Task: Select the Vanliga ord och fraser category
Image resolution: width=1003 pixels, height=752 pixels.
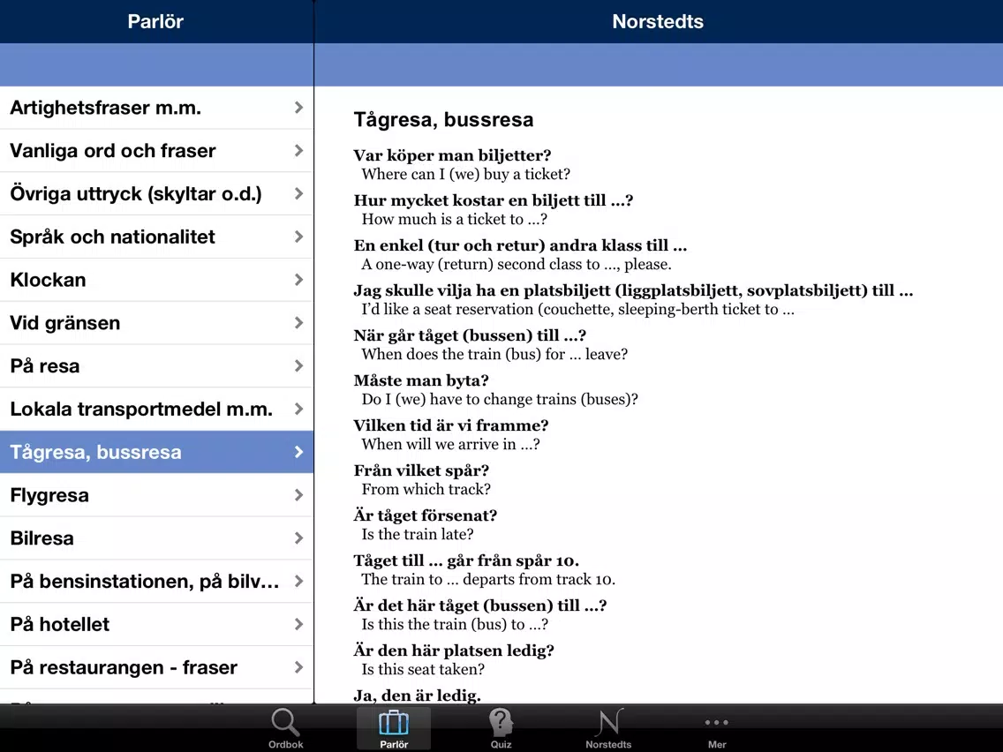Action: point(157,150)
